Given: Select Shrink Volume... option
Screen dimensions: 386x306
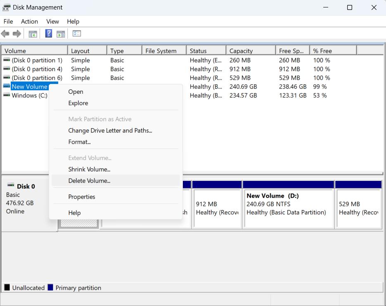Looking at the screenshot, I should 116,169.
